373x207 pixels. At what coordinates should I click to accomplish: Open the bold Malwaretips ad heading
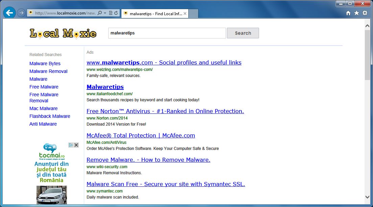point(105,87)
